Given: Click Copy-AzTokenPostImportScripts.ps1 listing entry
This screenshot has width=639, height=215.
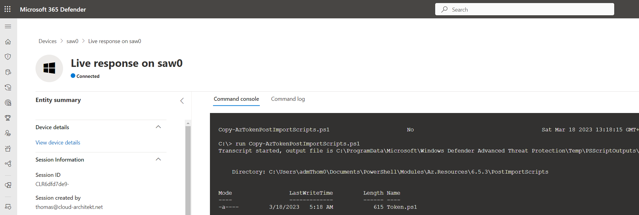Looking at the screenshot, I should (274, 130).
